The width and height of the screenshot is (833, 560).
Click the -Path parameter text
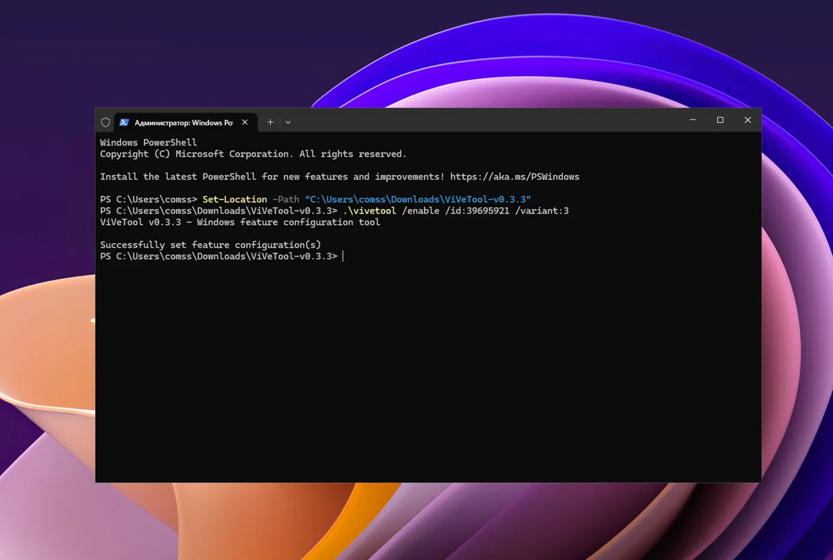[x=286, y=199]
